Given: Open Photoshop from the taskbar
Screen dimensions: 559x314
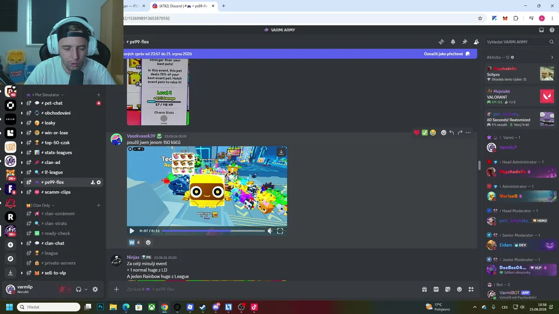Looking at the screenshot, I should click(x=100, y=307).
